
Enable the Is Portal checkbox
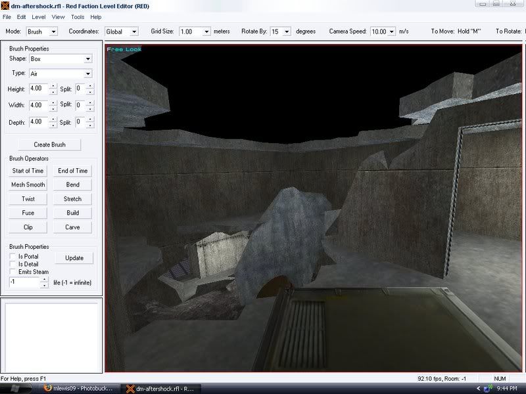tap(12, 256)
